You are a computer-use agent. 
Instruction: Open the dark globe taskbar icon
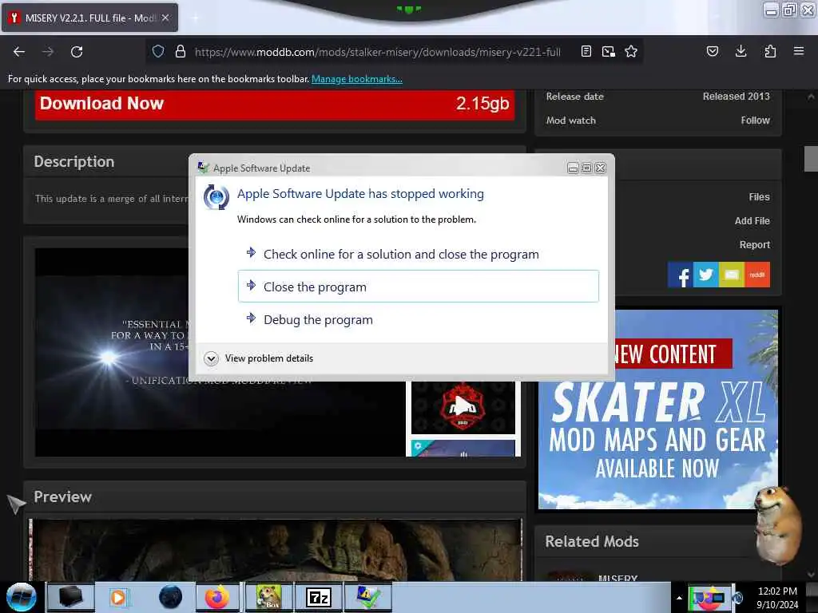pyautogui.click(x=170, y=597)
